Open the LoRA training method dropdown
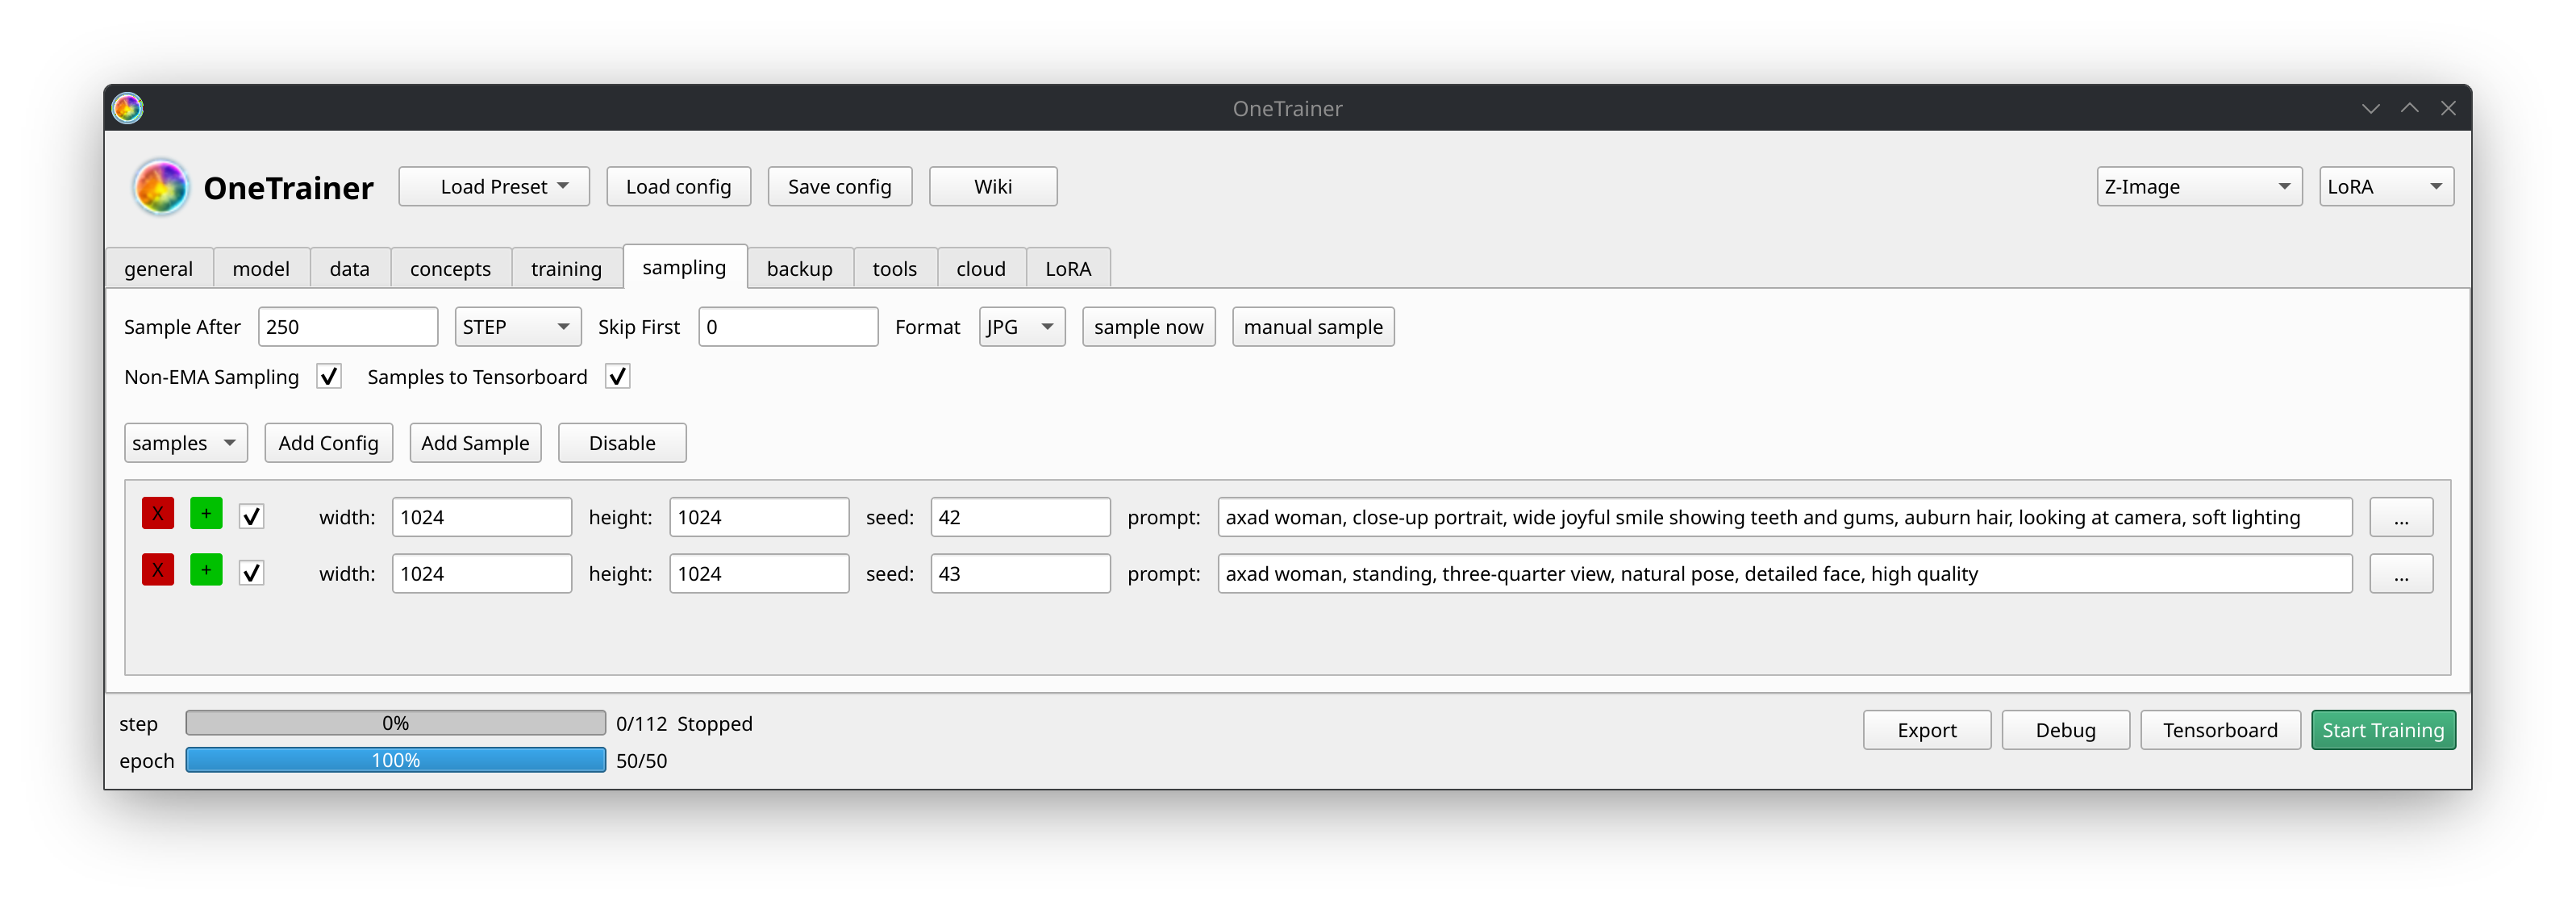The image size is (2576, 913). [2386, 187]
